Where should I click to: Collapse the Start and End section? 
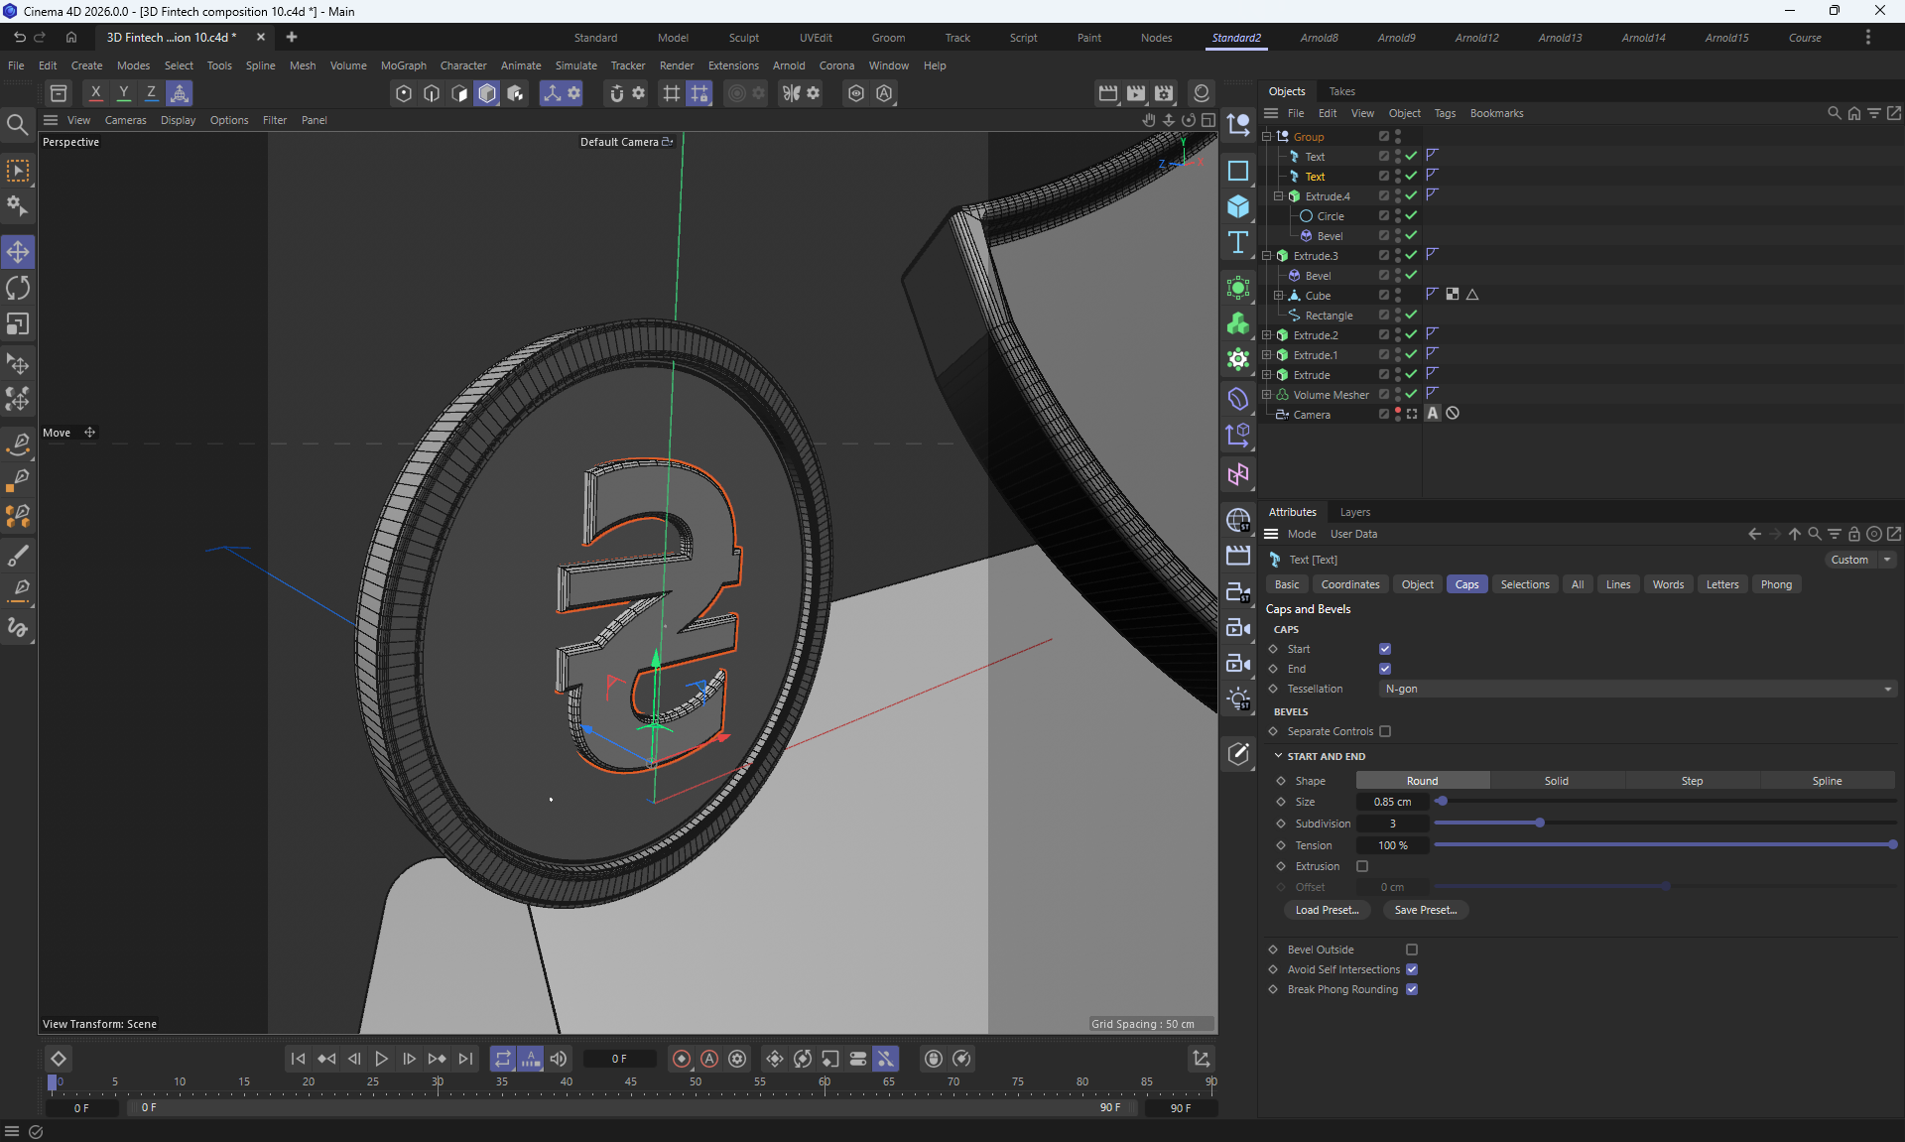pyautogui.click(x=1279, y=756)
